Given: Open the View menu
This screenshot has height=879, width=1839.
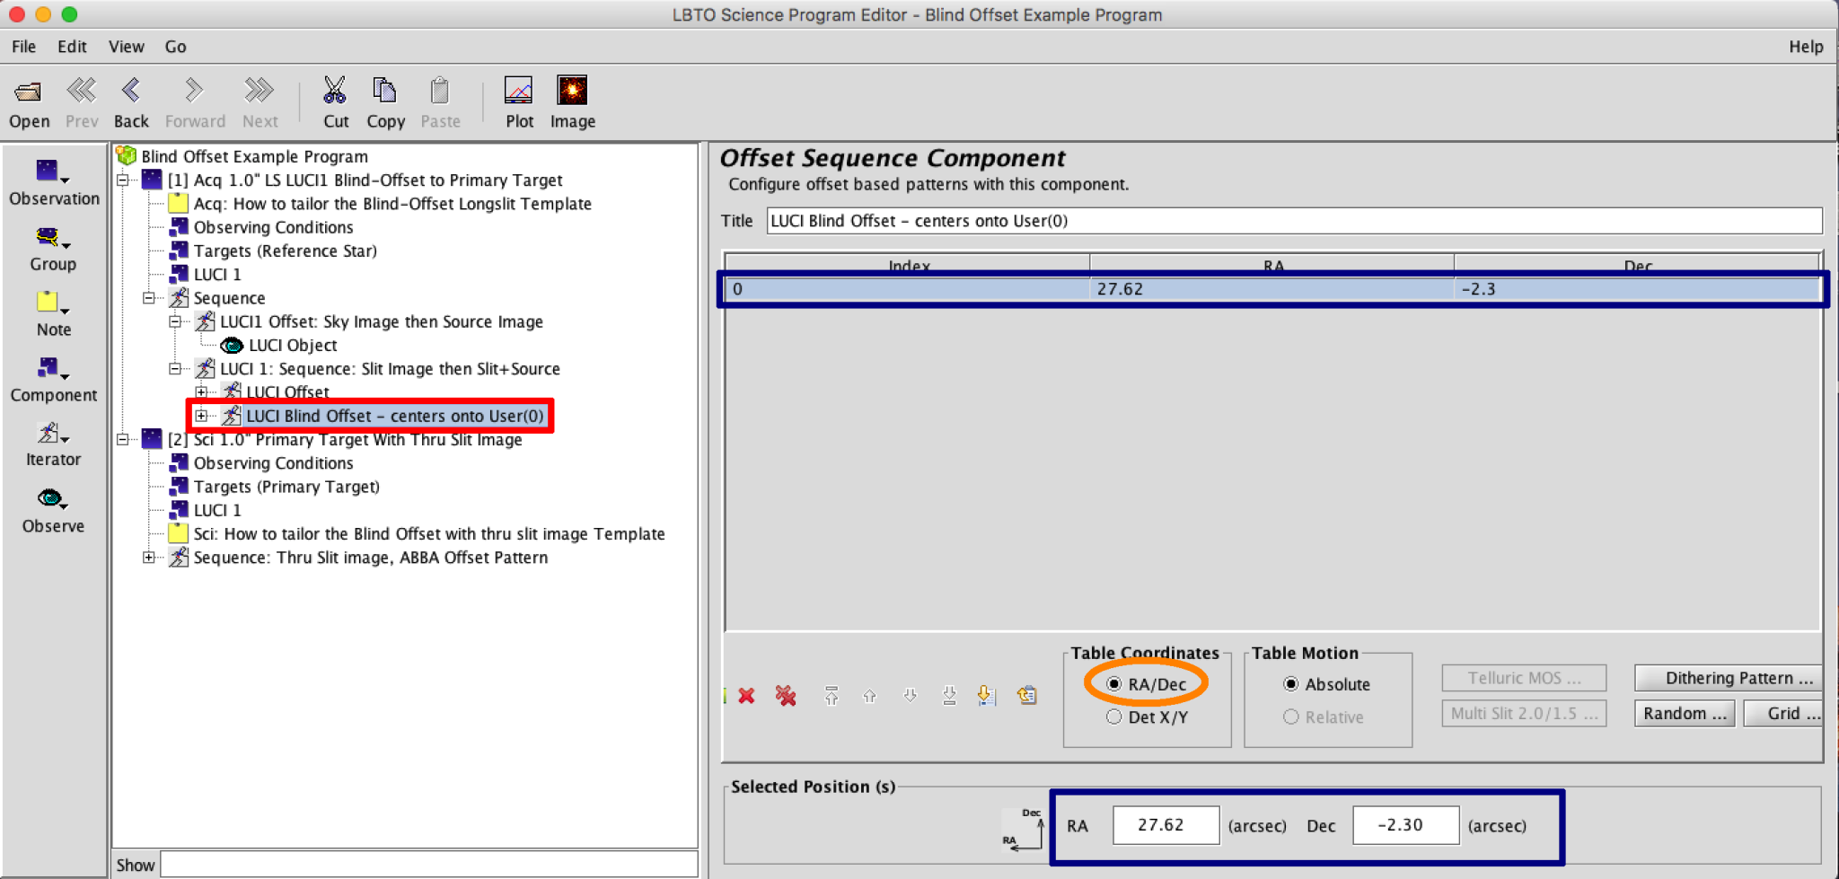Looking at the screenshot, I should [x=126, y=47].
